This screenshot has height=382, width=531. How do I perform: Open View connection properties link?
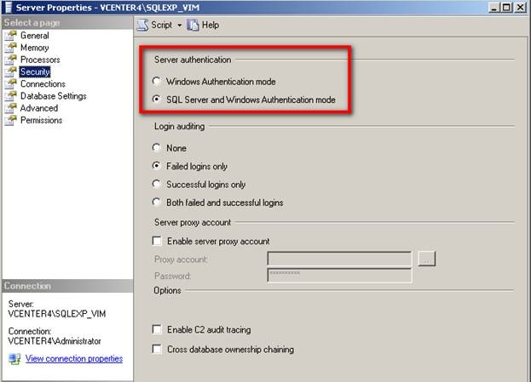(74, 359)
